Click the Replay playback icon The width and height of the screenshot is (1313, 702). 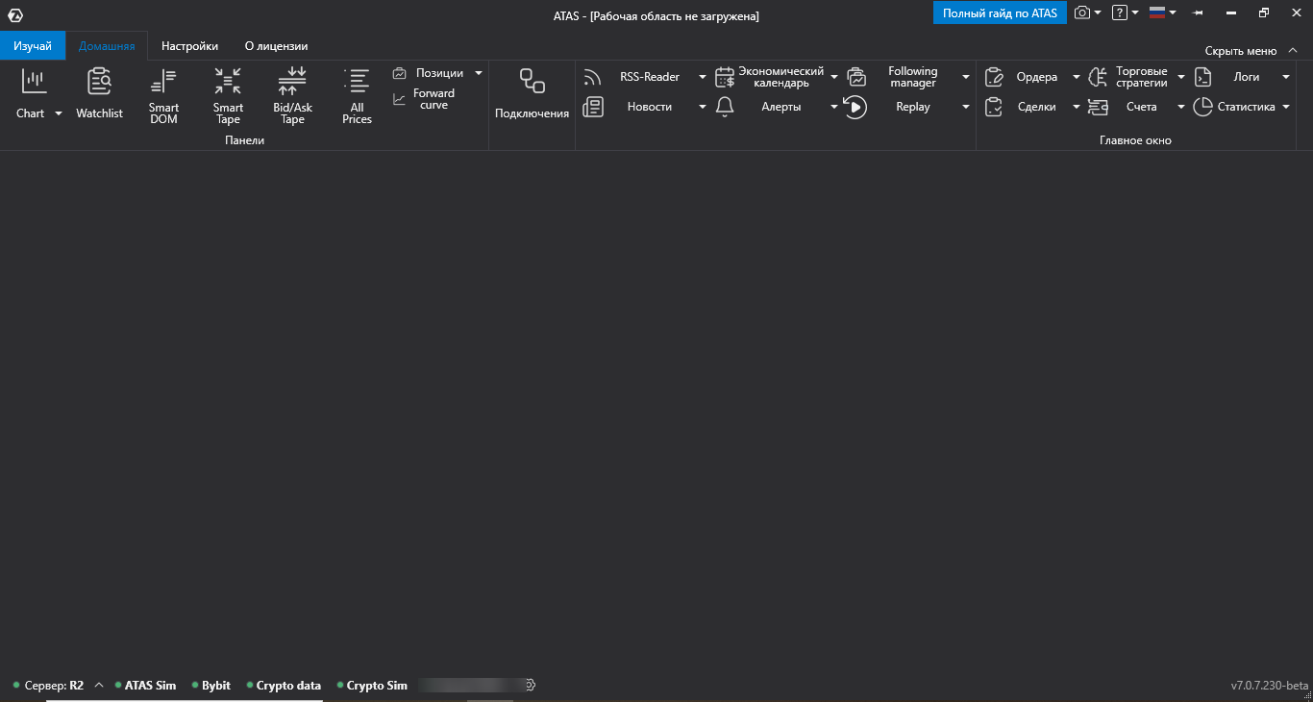tap(855, 107)
